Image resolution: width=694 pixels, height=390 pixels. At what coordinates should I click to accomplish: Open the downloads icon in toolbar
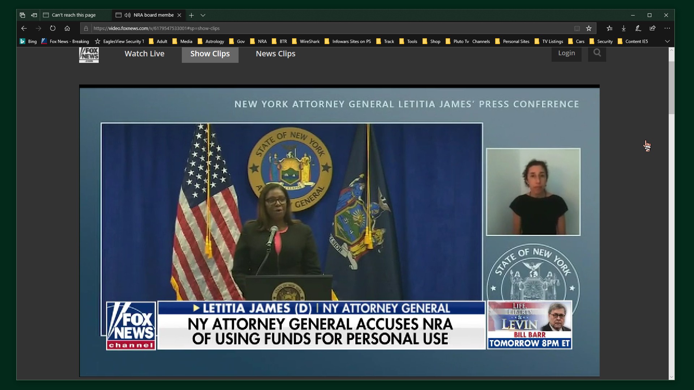click(624, 28)
